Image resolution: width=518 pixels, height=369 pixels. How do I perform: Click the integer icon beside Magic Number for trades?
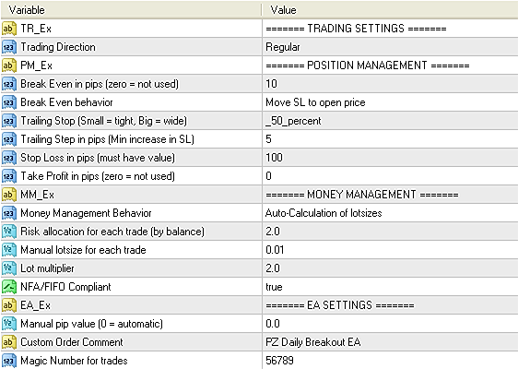pos(8,361)
